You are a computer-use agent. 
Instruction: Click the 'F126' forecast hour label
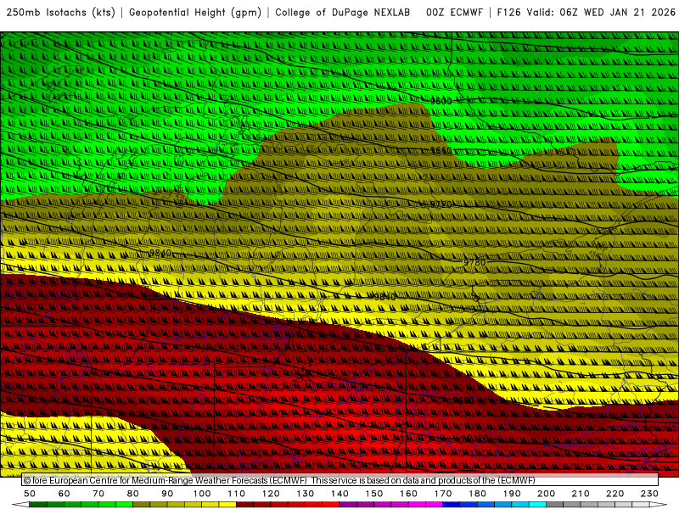508,13
